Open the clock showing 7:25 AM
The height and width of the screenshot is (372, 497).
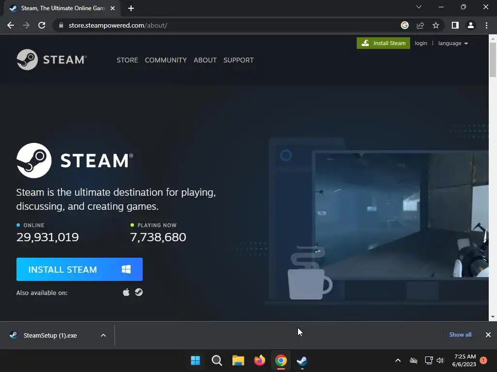[464, 360]
